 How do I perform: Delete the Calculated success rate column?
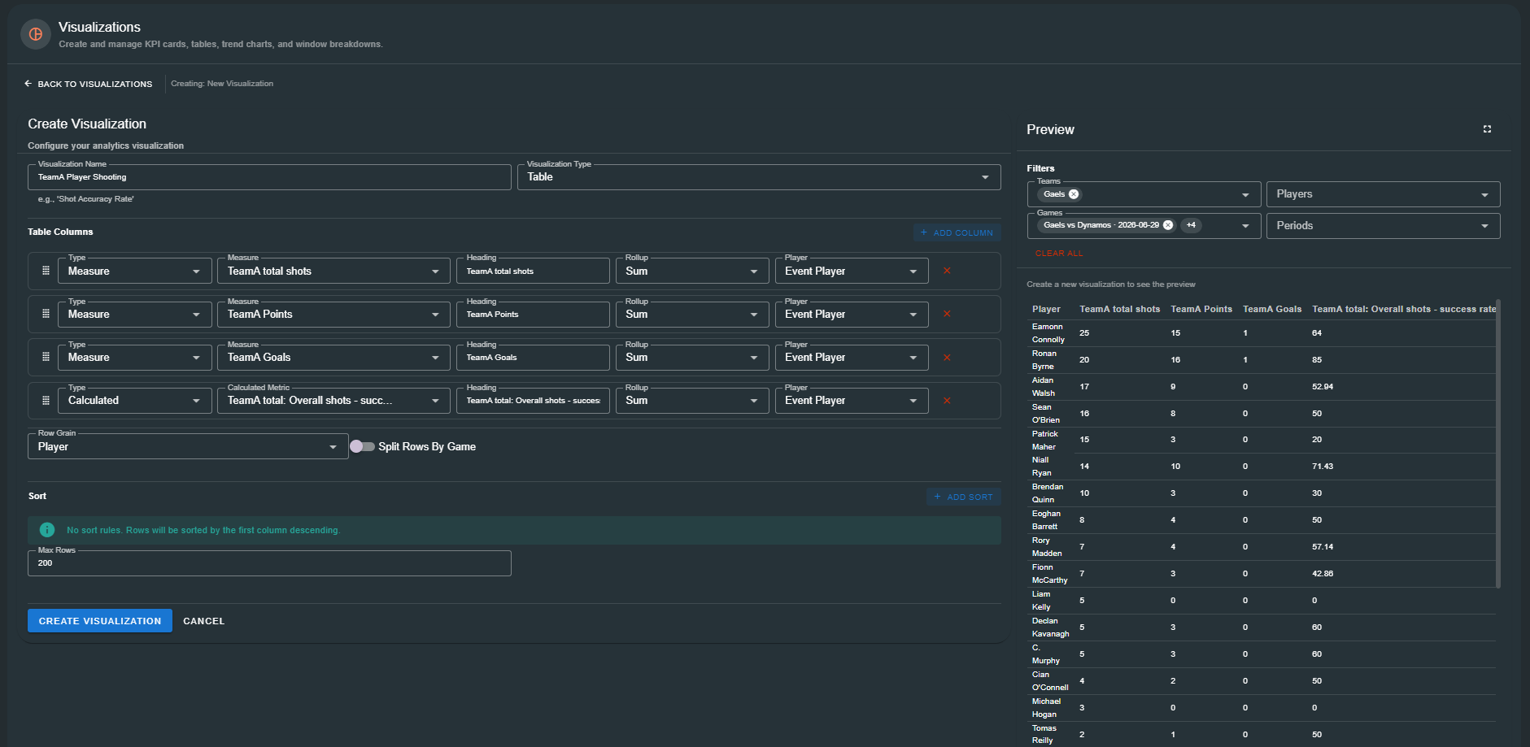[x=947, y=400]
